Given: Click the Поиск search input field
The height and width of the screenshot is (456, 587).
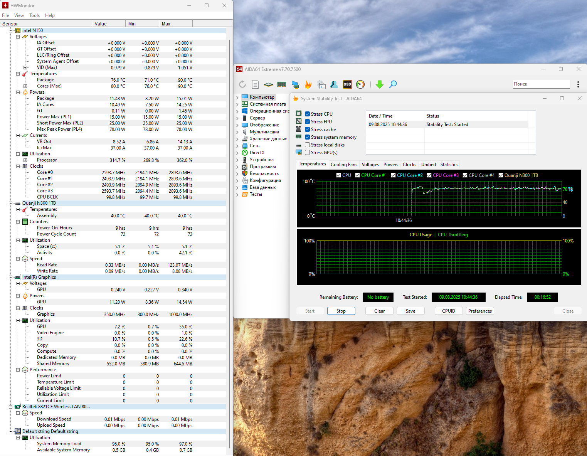Looking at the screenshot, I should (x=541, y=84).
